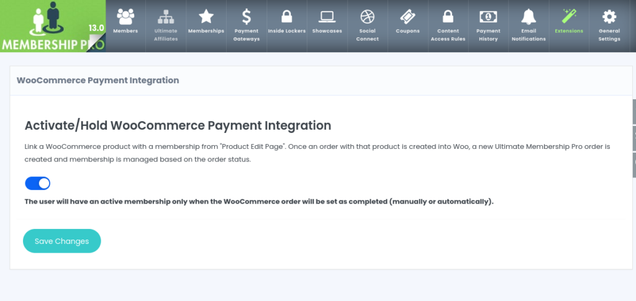This screenshot has width=636, height=301.
Task: Select the Members menu label
Action: coord(125,31)
